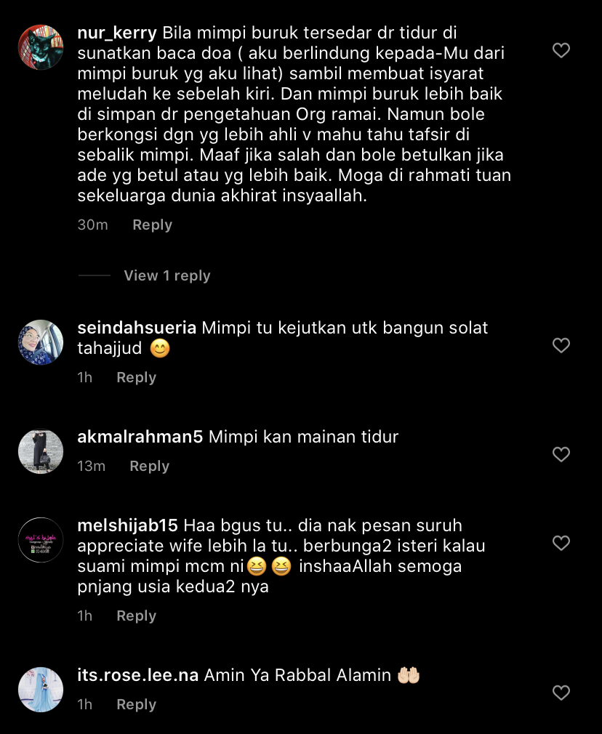Viewport: 602px width, 734px height.
Task: Open the nur_kerry username link
Action: 117,33
